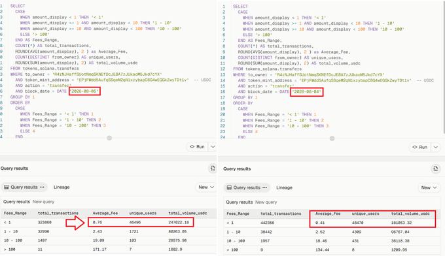The image size is (445, 256).
Task: Select value 36118.38 in right table
Action: click(x=400, y=241)
